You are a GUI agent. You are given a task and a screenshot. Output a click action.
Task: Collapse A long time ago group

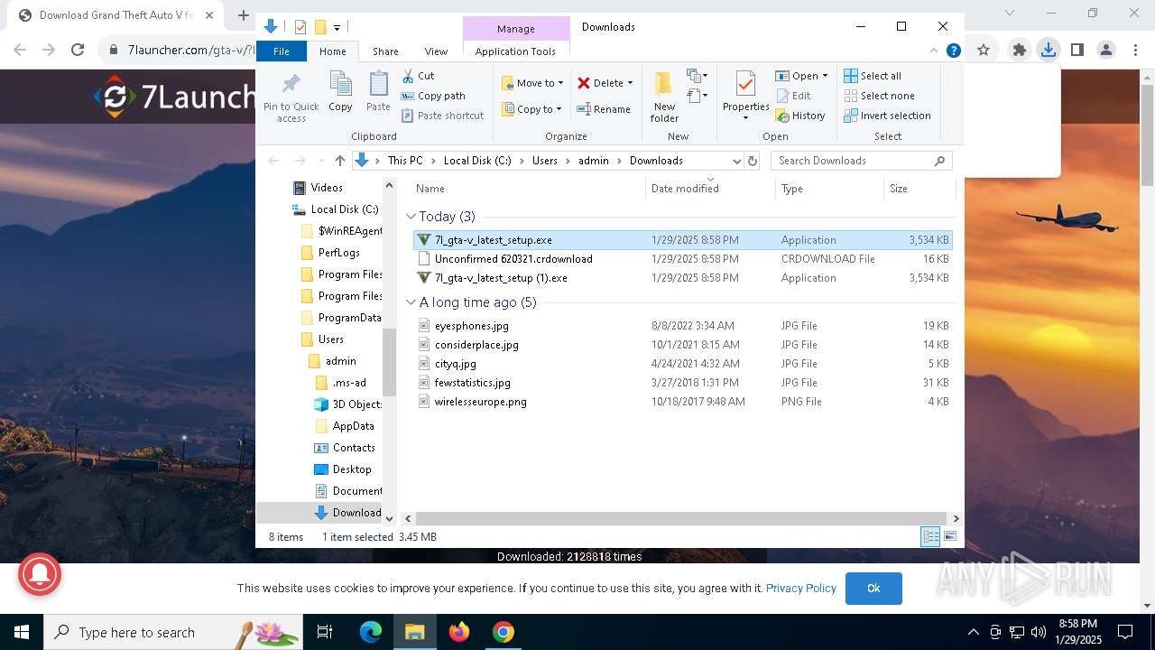[411, 302]
